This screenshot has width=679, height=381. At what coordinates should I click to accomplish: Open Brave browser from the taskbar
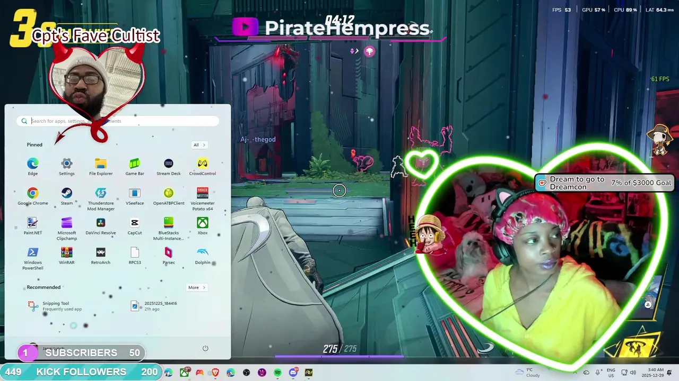[215, 373]
